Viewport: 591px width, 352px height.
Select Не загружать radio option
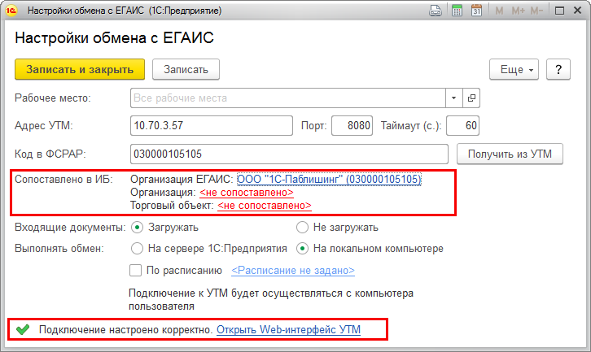[x=302, y=228]
